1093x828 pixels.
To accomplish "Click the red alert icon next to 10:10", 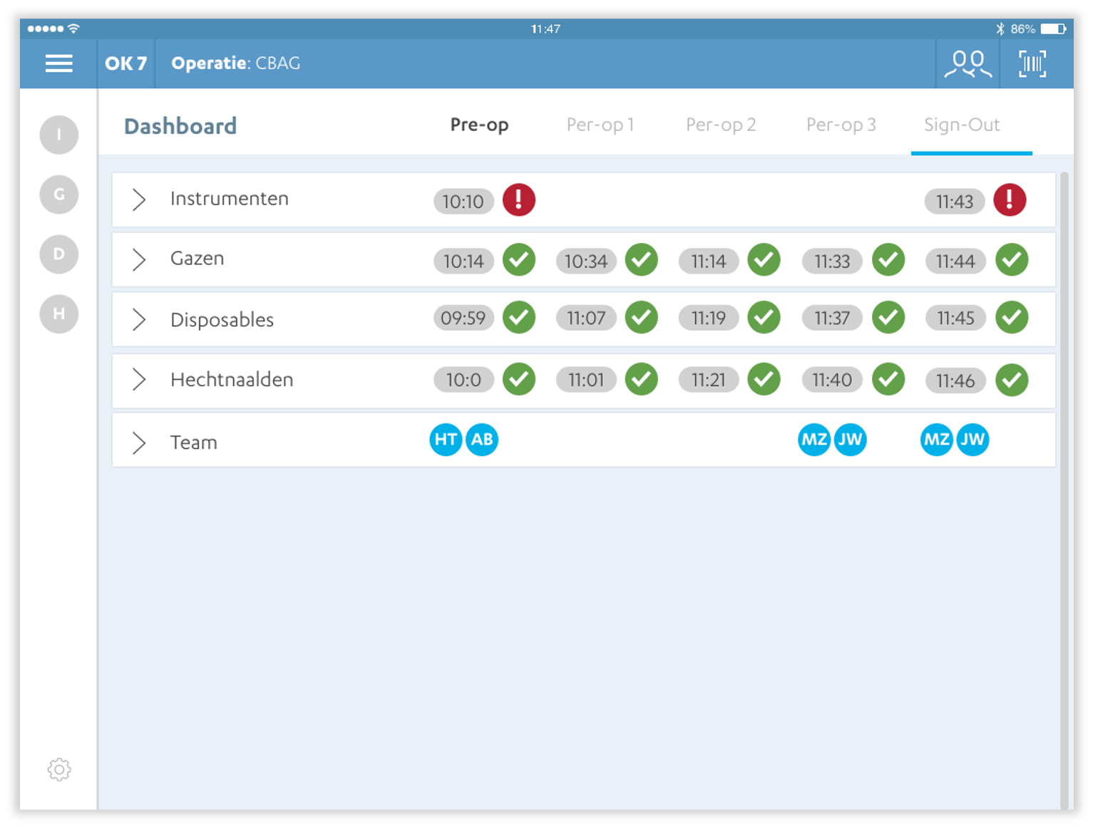I will [518, 200].
